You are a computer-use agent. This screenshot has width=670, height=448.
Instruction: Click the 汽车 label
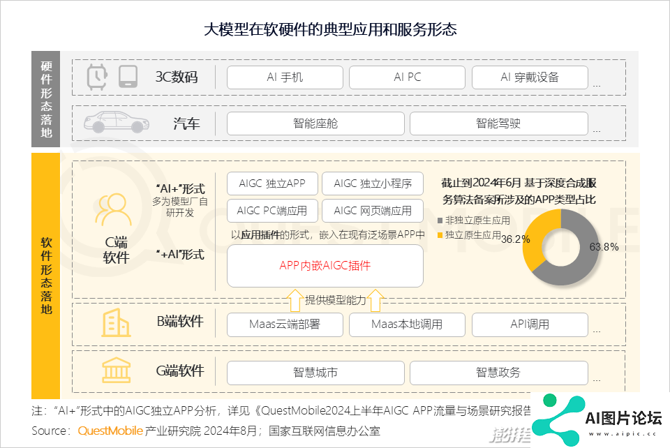click(187, 124)
